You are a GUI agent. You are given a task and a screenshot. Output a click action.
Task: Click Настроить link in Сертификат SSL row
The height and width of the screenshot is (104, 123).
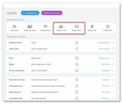click(106, 98)
